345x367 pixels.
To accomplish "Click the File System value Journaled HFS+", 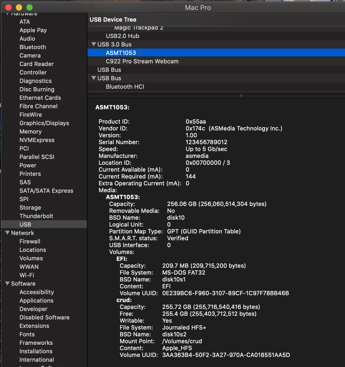I will coord(184,327).
